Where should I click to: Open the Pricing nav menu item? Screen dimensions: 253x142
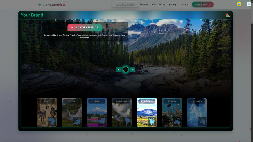coord(172,4)
